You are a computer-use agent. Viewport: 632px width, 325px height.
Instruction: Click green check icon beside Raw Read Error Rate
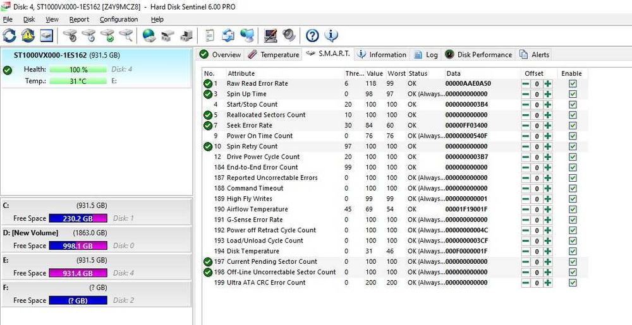pyautogui.click(x=208, y=84)
